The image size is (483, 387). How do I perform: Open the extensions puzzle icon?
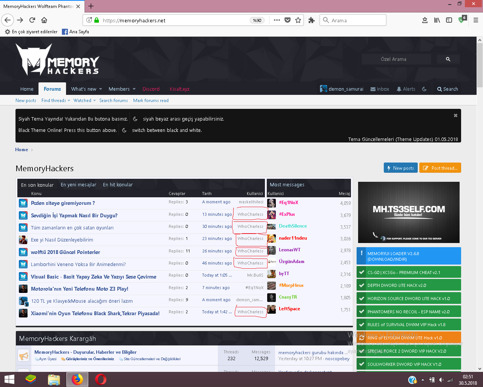(311, 20)
